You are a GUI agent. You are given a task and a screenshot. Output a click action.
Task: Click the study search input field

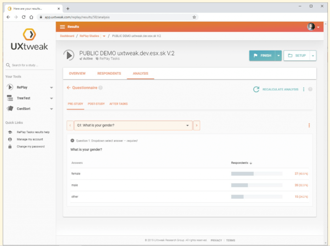tap(31, 65)
